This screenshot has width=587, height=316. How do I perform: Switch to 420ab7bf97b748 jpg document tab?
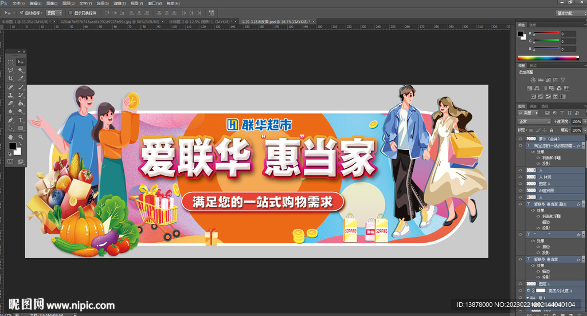click(109, 22)
